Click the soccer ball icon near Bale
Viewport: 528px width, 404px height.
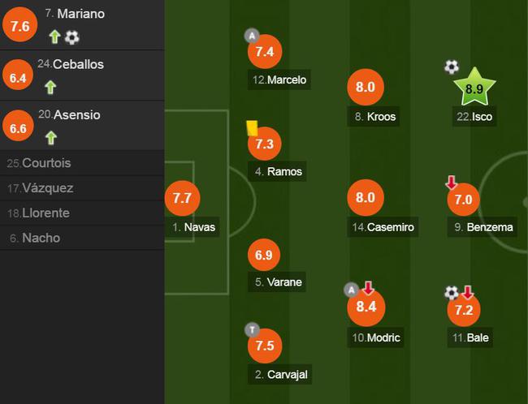pyautogui.click(x=452, y=293)
